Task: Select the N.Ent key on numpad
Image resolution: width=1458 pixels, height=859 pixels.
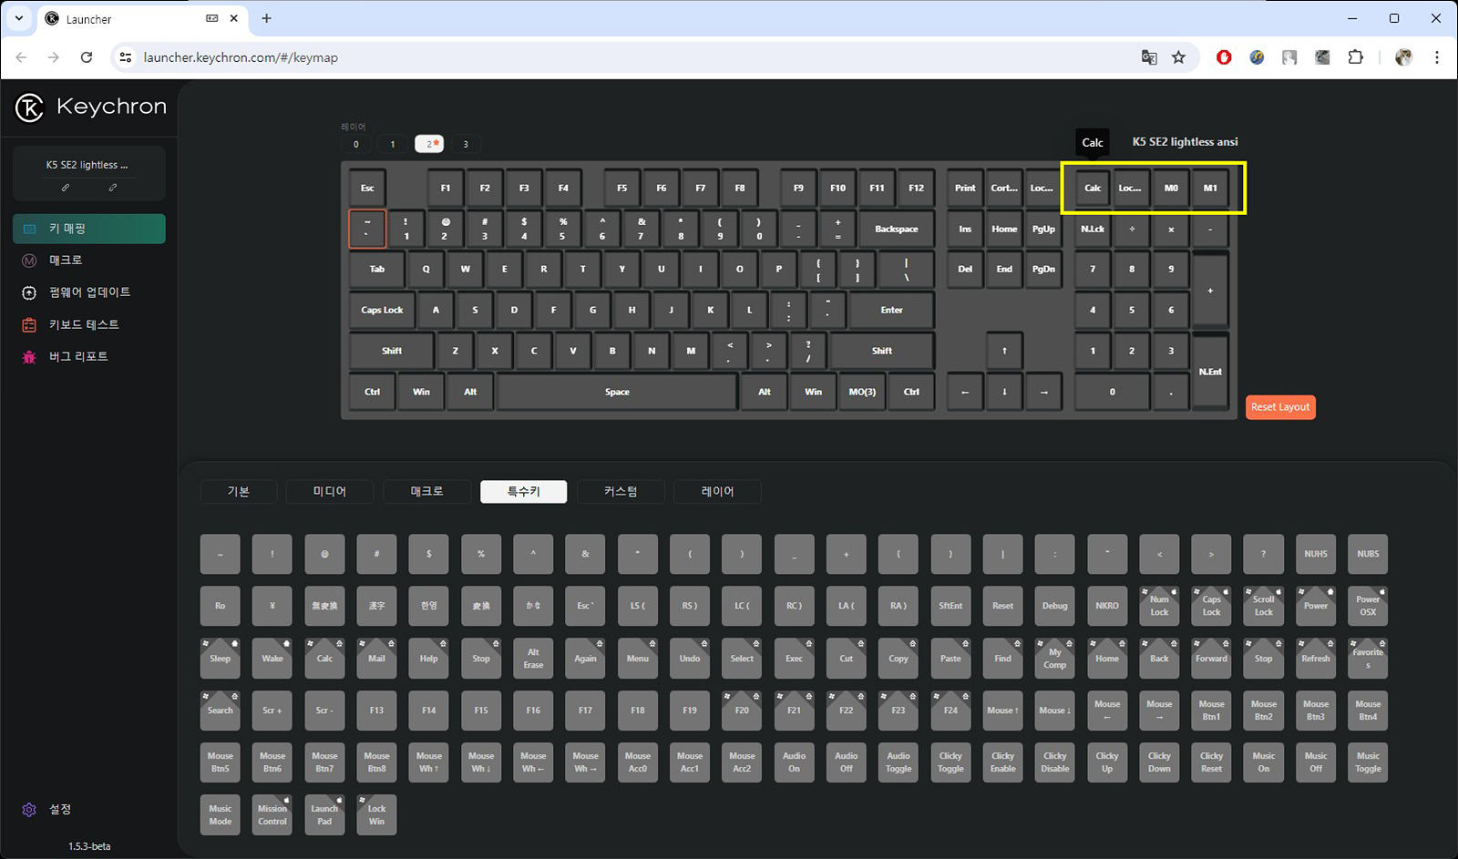Action: point(1210,371)
